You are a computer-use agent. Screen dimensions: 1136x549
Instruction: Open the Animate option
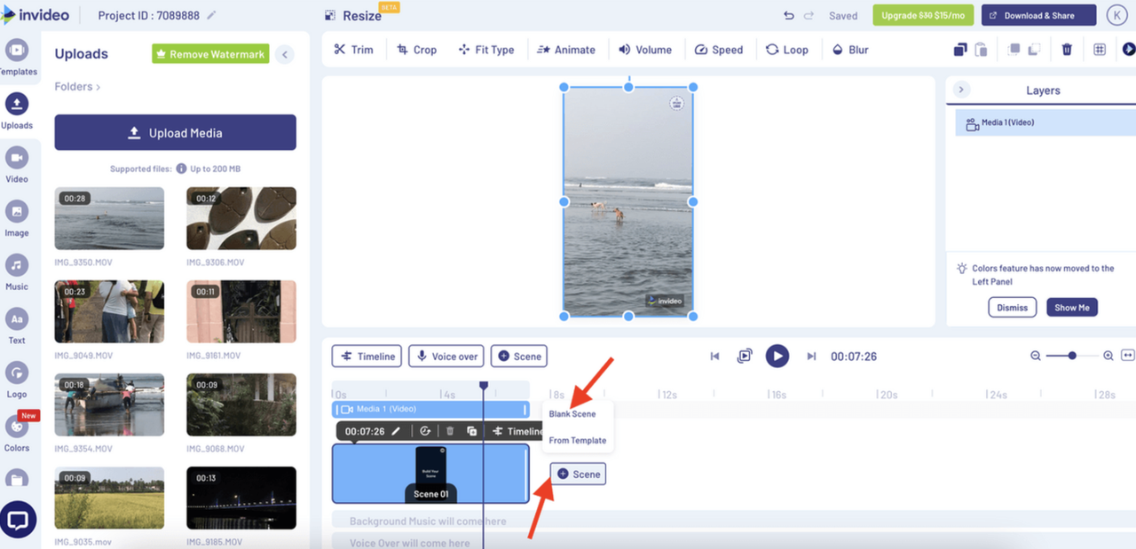pos(565,50)
